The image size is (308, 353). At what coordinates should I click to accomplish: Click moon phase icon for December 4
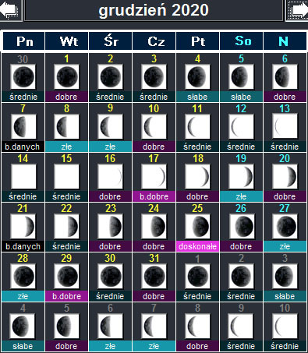click(x=197, y=77)
